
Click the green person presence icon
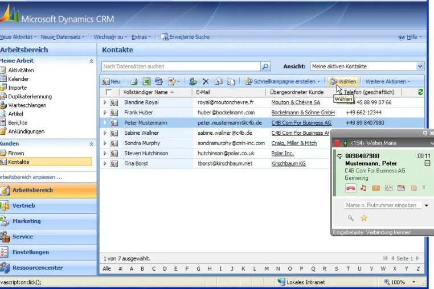pyautogui.click(x=345, y=143)
